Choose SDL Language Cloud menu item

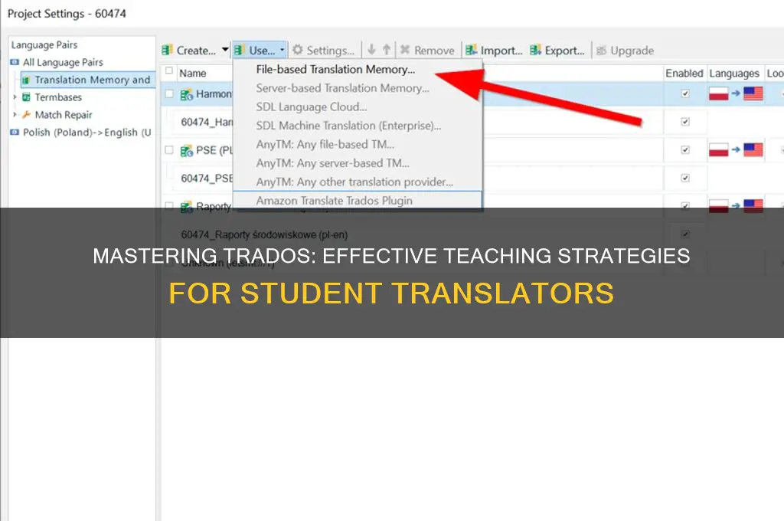point(358,106)
